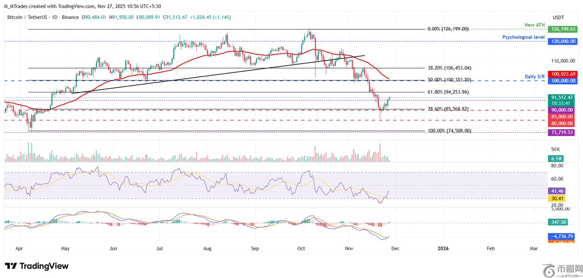Click the volume value label 6.5K
Screen dimensions: 583x278
pos(557,159)
